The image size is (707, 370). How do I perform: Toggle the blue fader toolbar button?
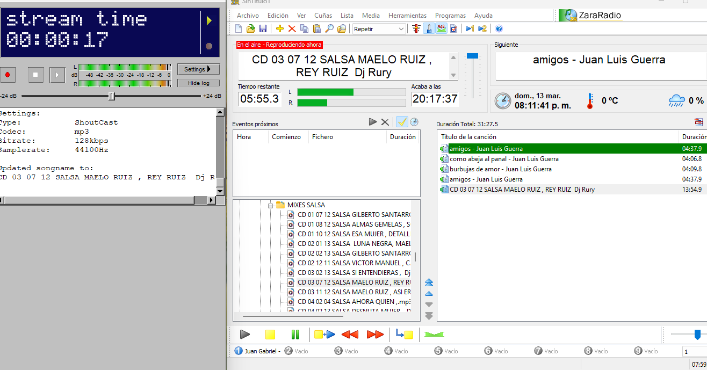coord(429,28)
